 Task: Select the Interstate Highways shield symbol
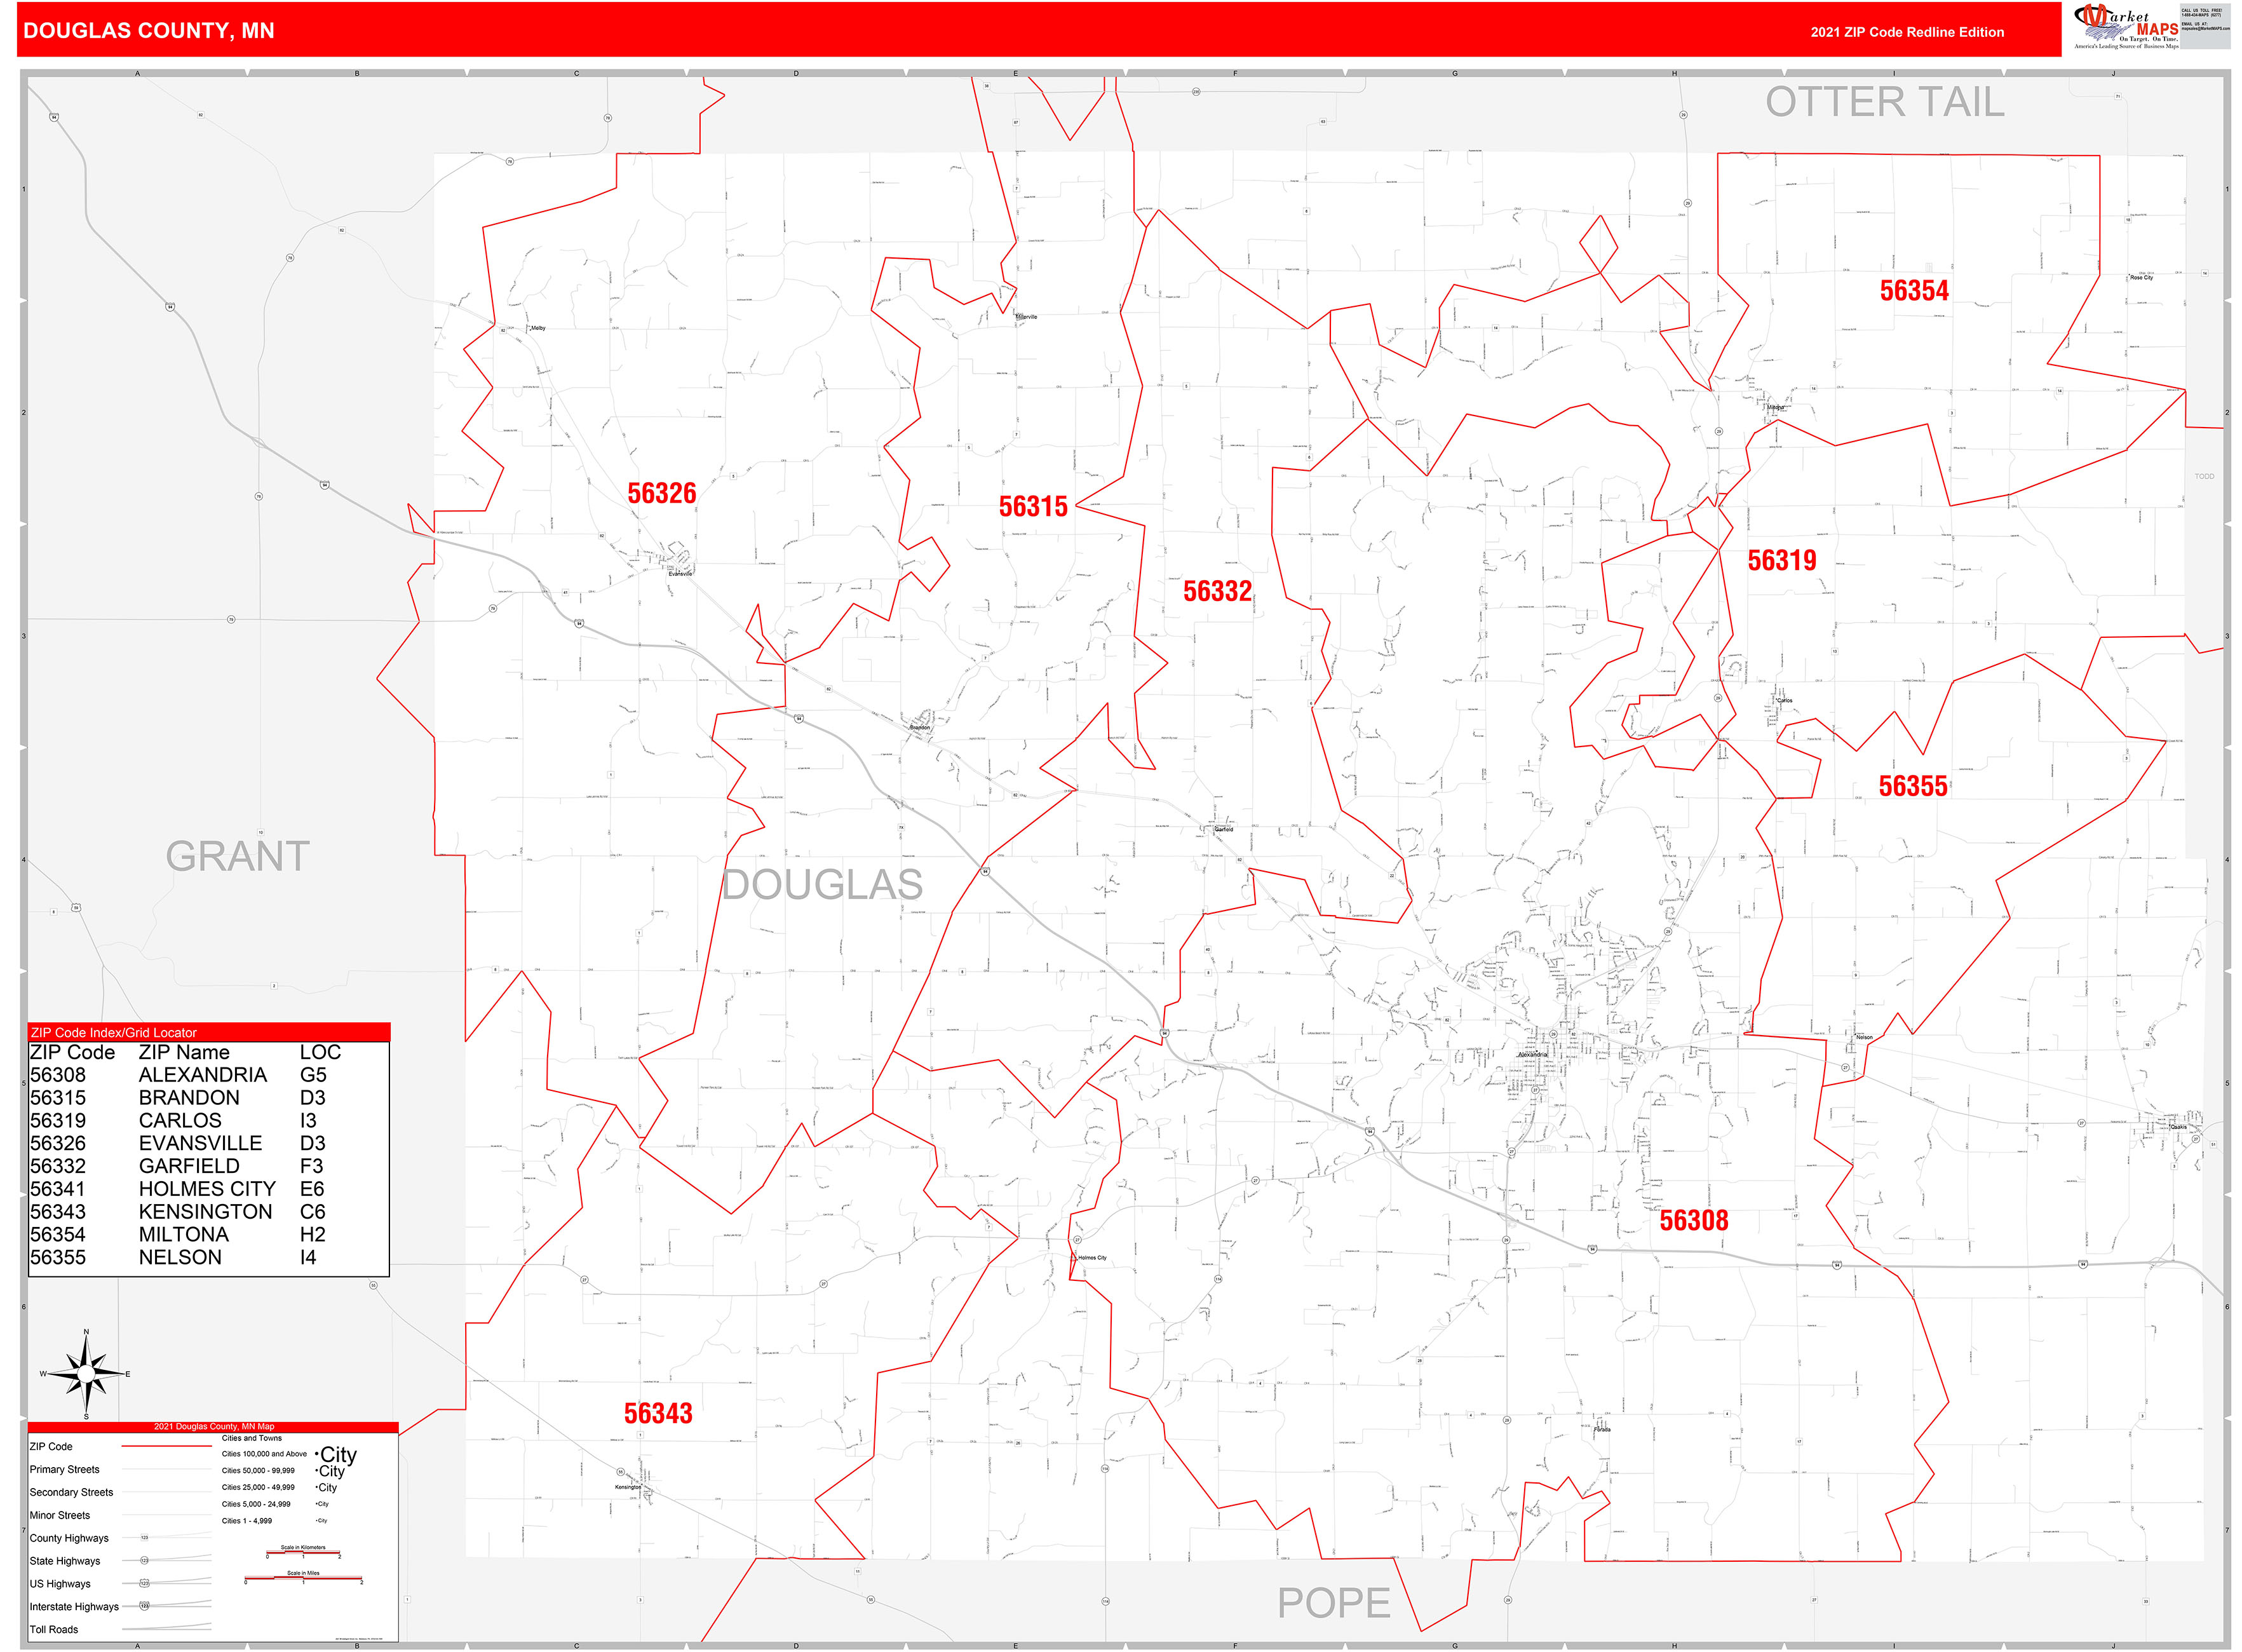[145, 1607]
